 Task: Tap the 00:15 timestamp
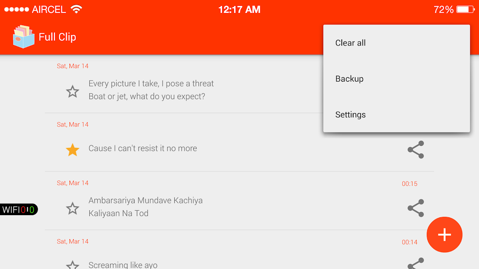[410, 184]
